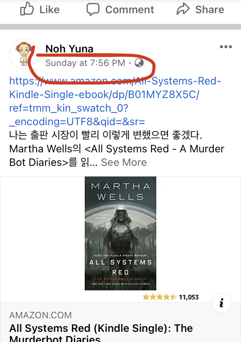Open the All Systems Red book cover thumbnail
This screenshot has height=342, width=241.
pyautogui.click(x=120, y=233)
